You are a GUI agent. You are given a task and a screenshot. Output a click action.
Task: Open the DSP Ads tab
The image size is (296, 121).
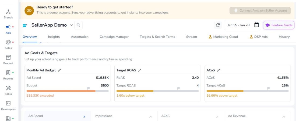tap(258, 37)
